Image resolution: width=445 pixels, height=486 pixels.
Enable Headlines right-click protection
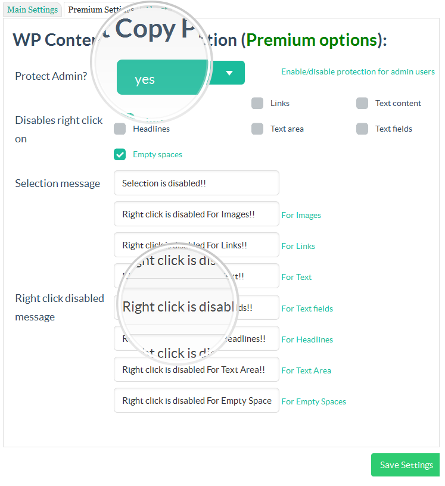[x=119, y=129]
